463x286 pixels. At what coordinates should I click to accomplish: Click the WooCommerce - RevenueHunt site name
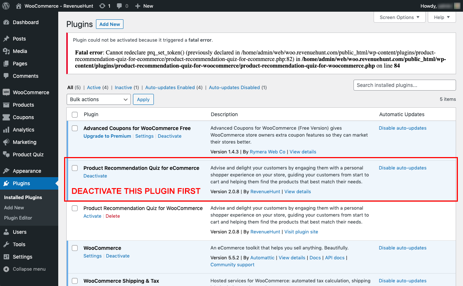pyautogui.click(x=59, y=6)
